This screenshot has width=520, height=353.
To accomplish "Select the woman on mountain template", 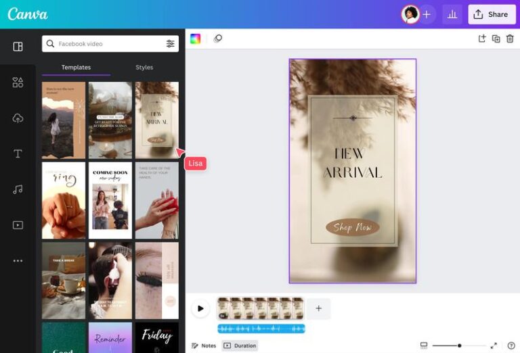I will click(x=64, y=120).
